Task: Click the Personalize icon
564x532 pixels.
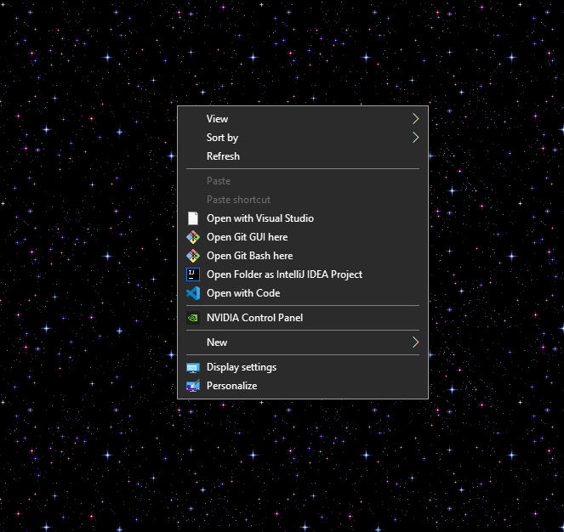Action: [193, 386]
